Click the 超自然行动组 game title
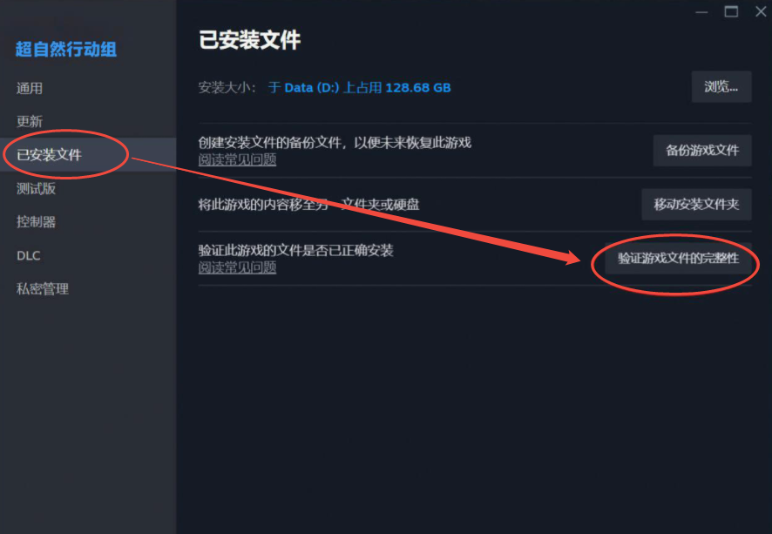Viewport: 772px width, 534px height. pyautogui.click(x=66, y=49)
